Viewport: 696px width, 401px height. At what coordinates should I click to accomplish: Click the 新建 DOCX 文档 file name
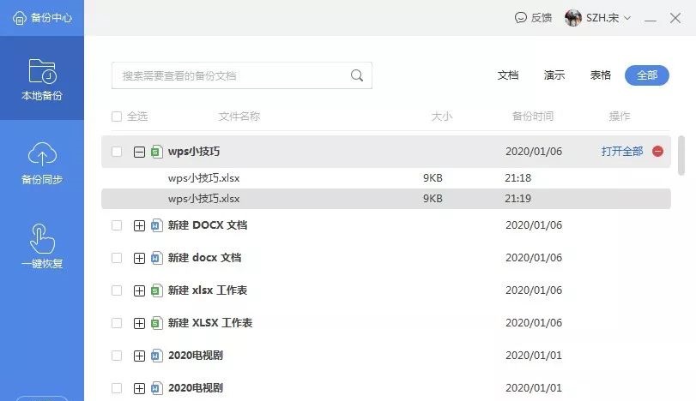208,225
